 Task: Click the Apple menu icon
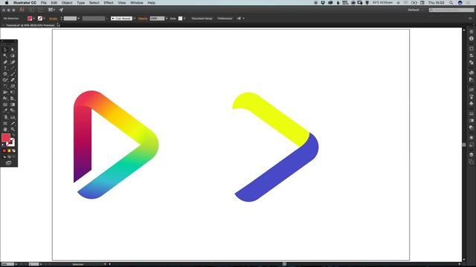click(x=7, y=3)
